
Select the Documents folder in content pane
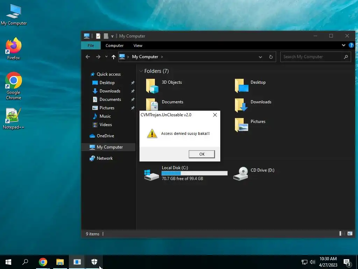tap(165, 104)
